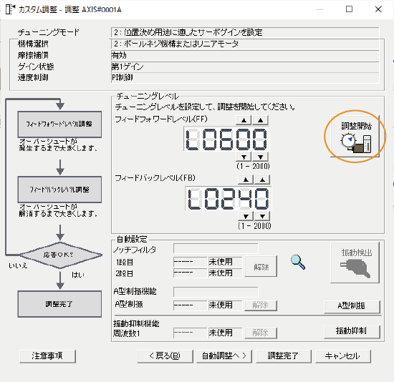This screenshot has height=382, width=394.
Task: Decrease FF level with right down arrow
Action: [260, 157]
